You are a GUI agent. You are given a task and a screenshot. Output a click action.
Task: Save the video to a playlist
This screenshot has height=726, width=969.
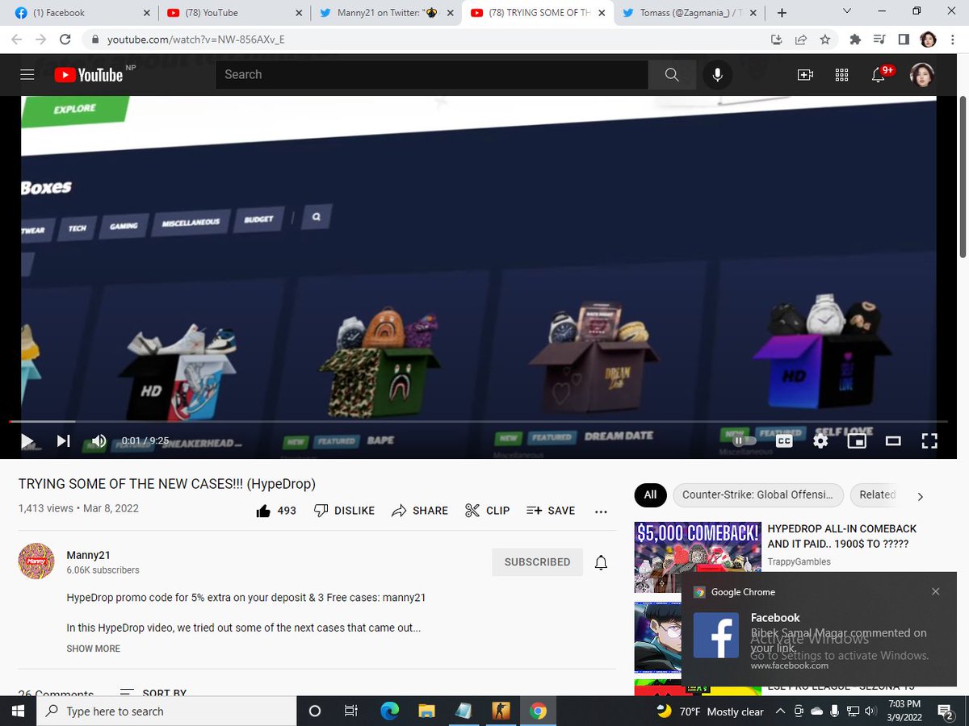click(x=551, y=511)
